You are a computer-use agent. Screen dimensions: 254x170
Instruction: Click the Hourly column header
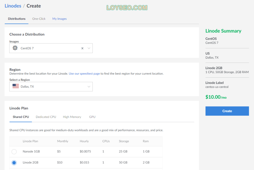[x=84, y=141]
